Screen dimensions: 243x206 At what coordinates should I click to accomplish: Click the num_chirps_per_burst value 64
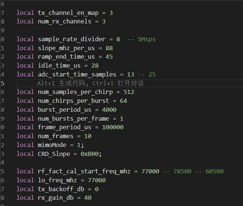123,101
